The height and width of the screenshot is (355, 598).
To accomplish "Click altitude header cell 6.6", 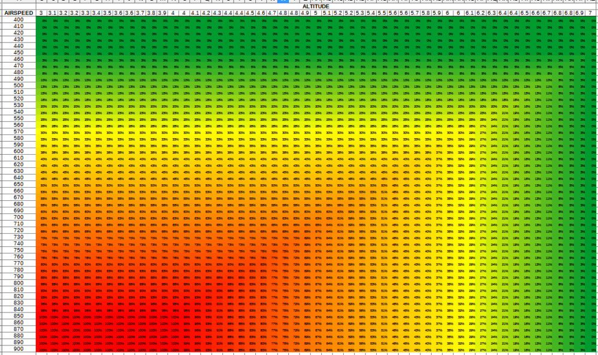I will pyautogui.click(x=536, y=13).
